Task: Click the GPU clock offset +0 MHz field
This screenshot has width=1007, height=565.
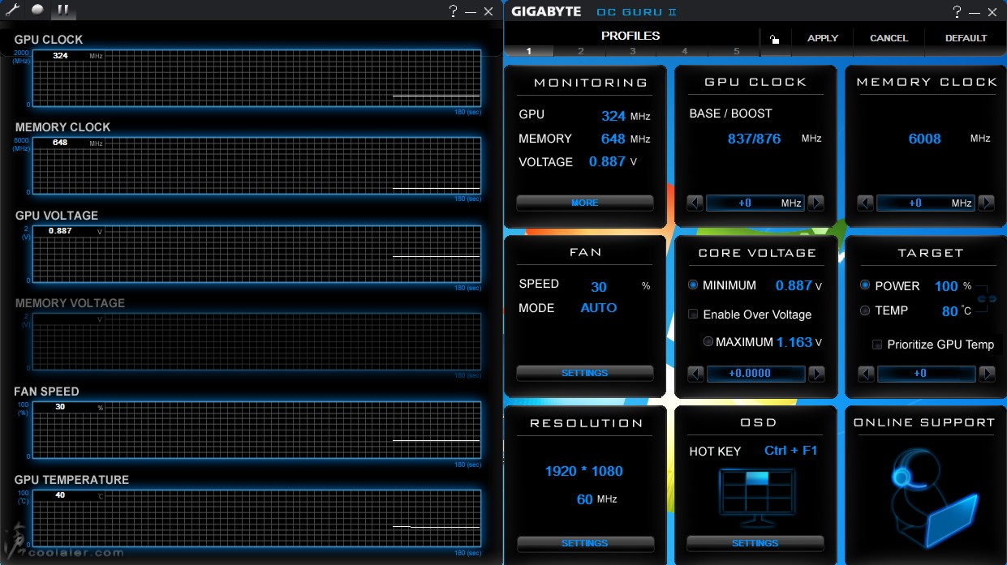Action: point(755,203)
